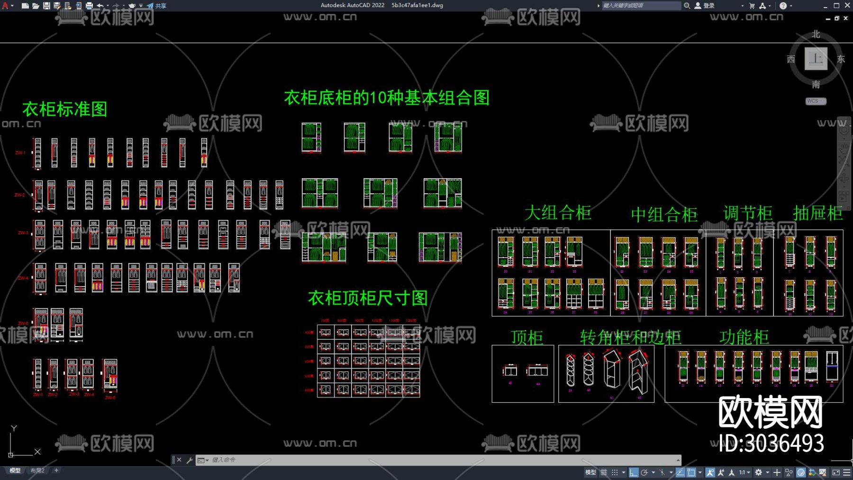Click the Save As icon

[56, 6]
